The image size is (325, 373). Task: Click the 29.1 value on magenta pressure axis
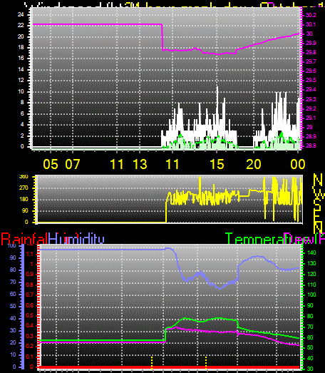pos(311,118)
